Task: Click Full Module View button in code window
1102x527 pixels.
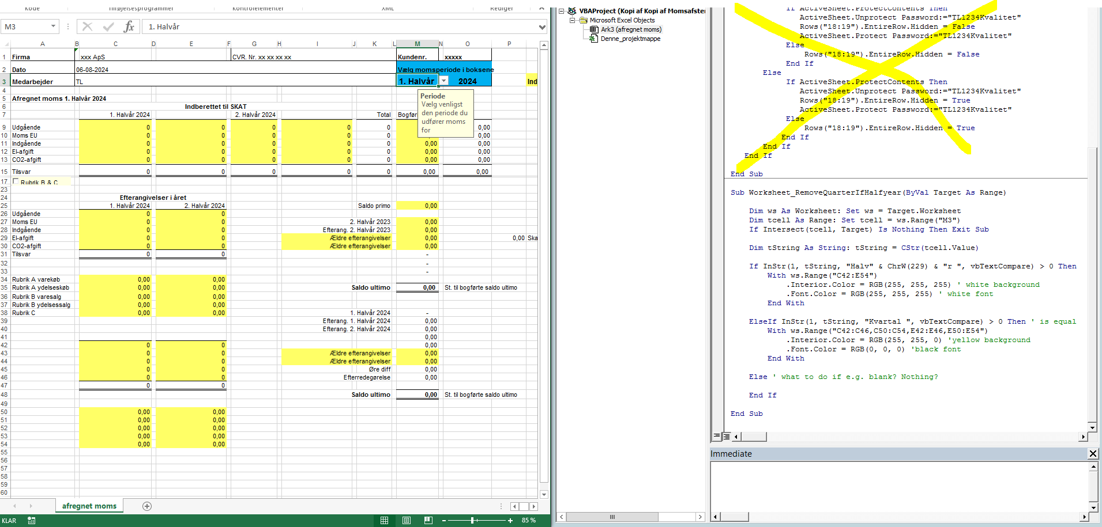Action: (727, 436)
